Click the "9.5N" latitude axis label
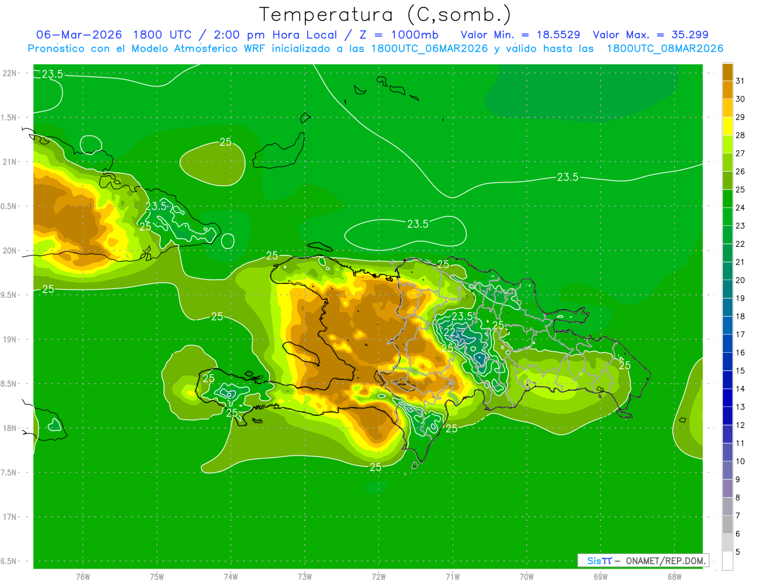757x585 pixels. pyautogui.click(x=9, y=295)
